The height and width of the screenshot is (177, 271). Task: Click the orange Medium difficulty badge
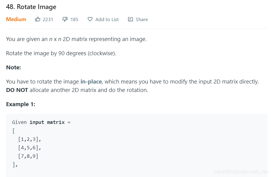tap(16, 19)
